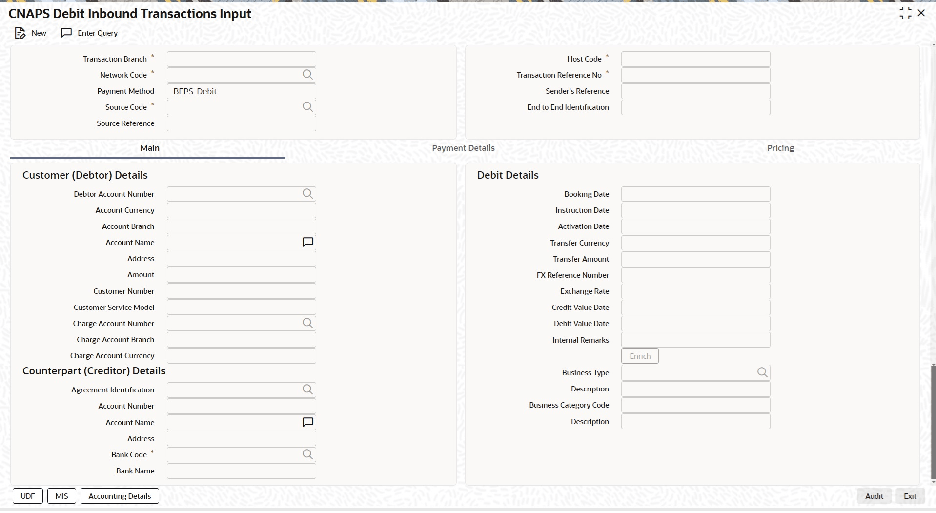
Task: Click the Exit button
Action: click(910, 496)
